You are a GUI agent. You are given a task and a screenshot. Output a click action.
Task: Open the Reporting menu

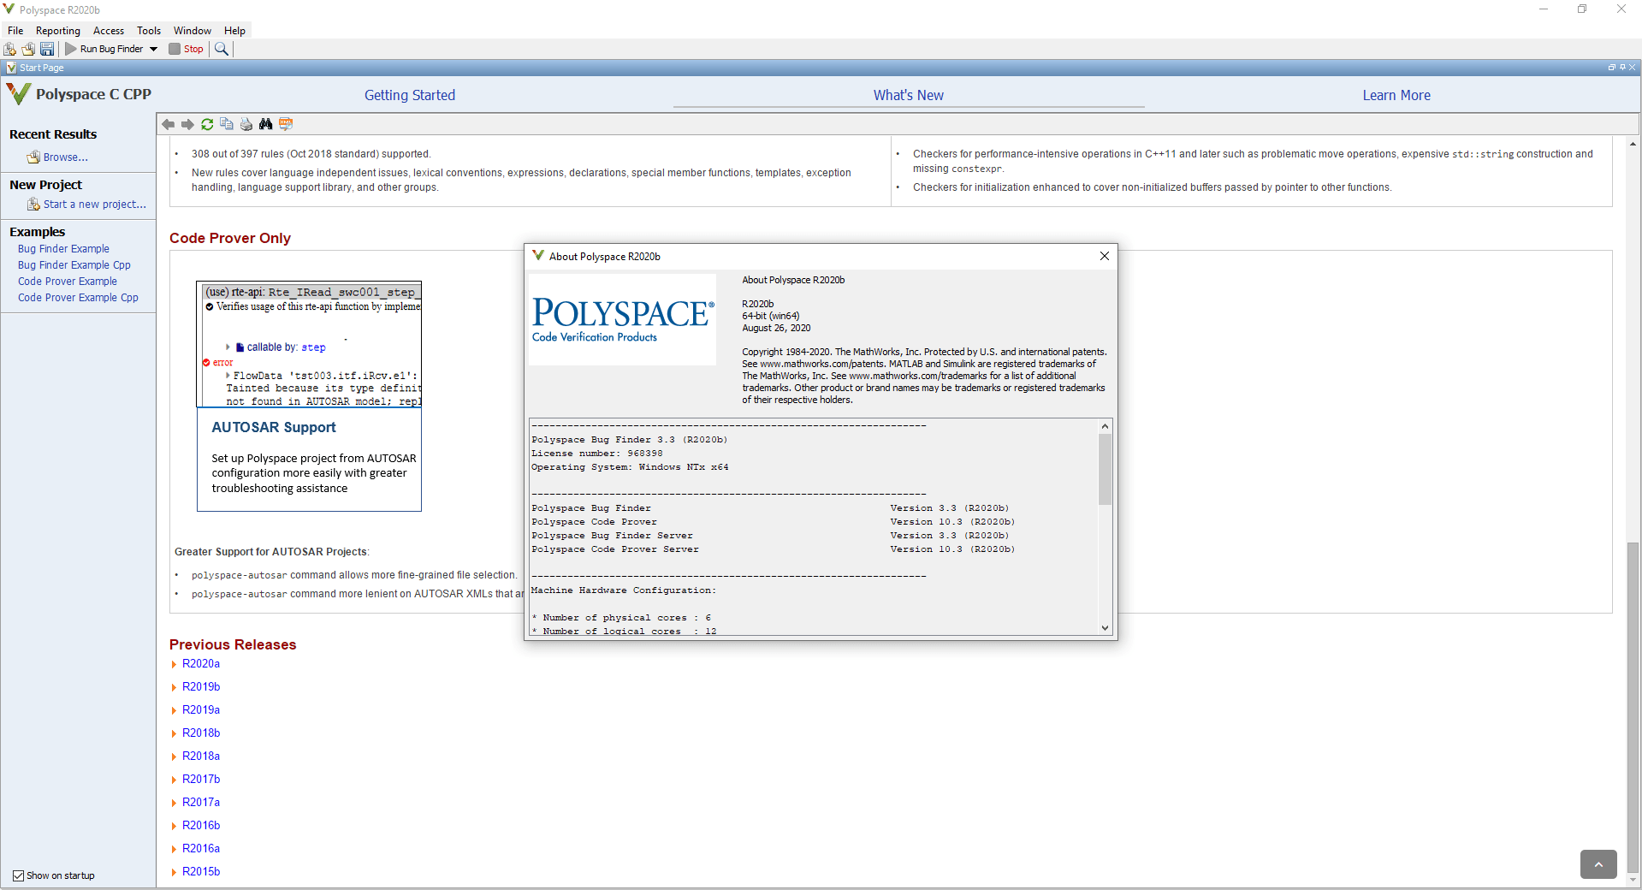tap(58, 31)
